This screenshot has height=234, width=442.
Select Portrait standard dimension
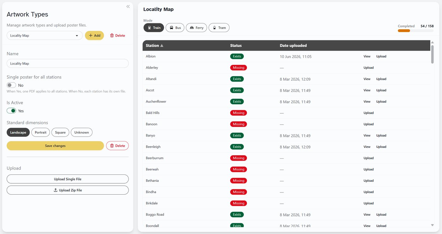41,133
